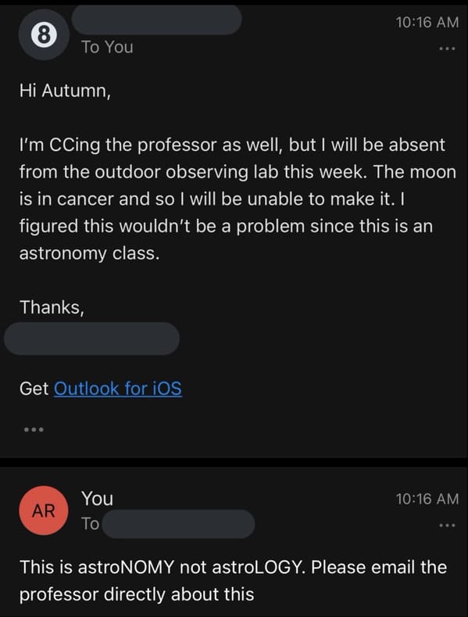Image resolution: width=468 pixels, height=617 pixels.
Task: Open more options for your reply
Action: (x=447, y=526)
